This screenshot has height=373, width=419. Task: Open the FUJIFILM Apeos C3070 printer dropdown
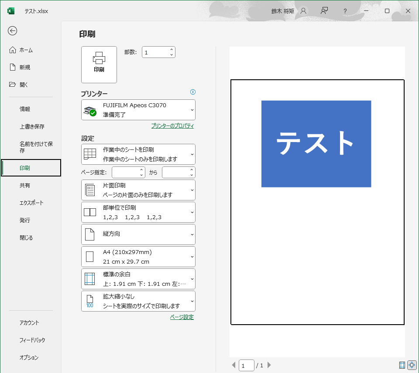[138, 110]
